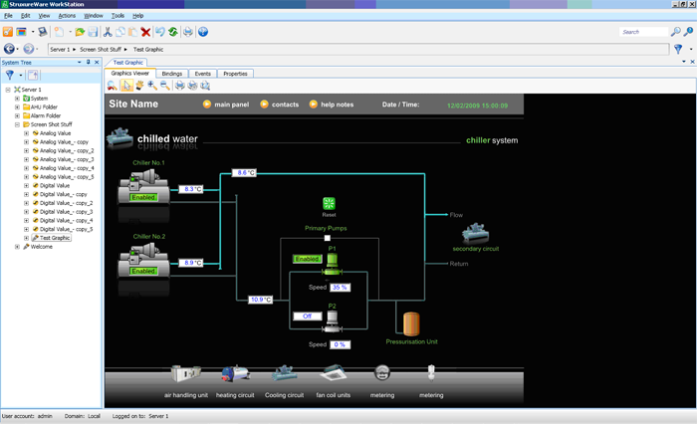Expand the Welcome tree node
Screen dimensions: 697x424
click(16, 247)
